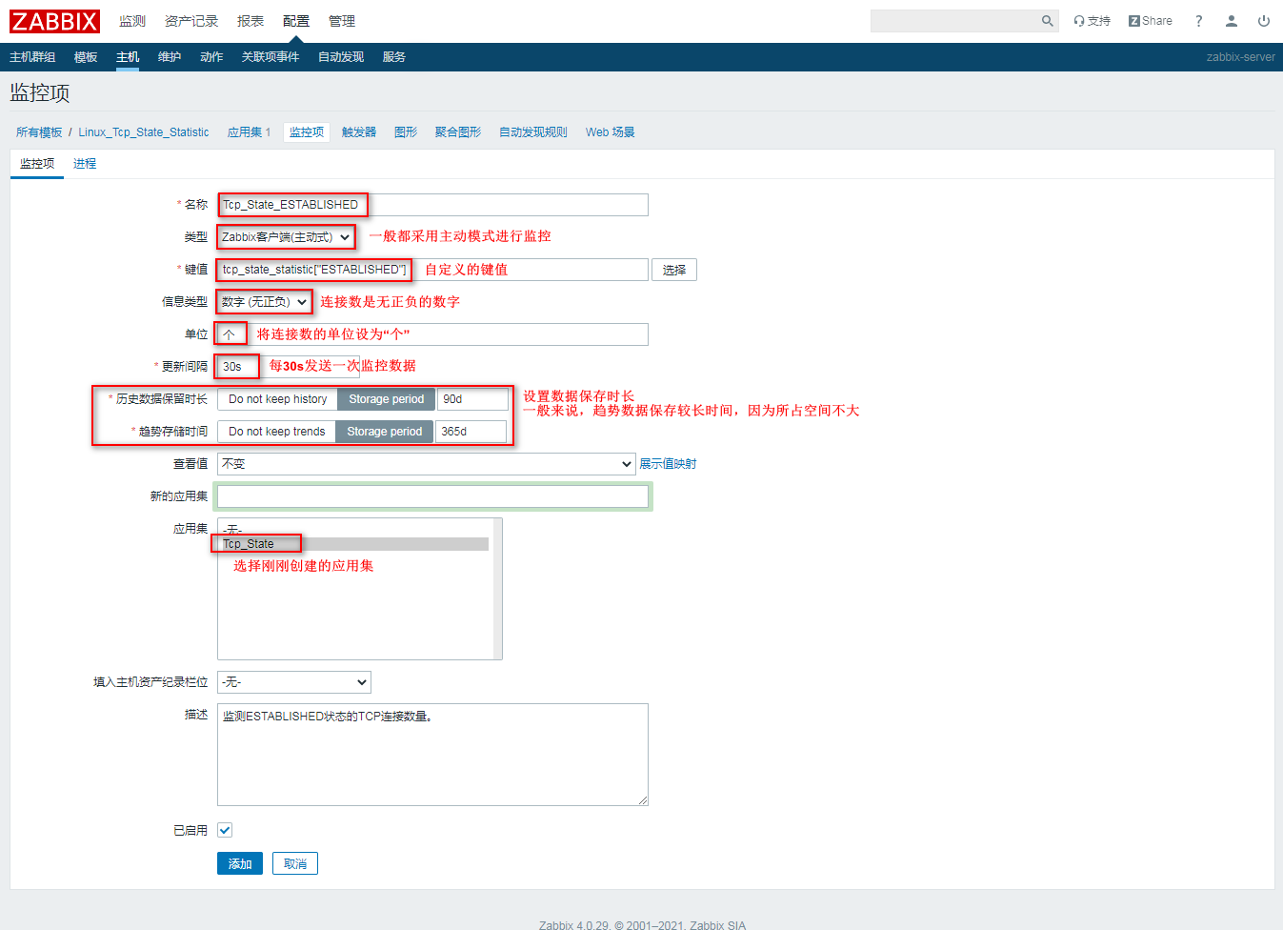
Task: Click the 90d history period field
Action: tap(472, 399)
